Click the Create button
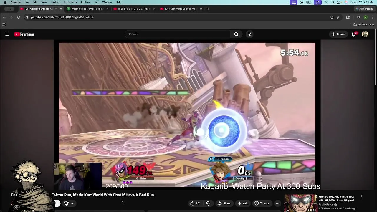 [x=338, y=34]
